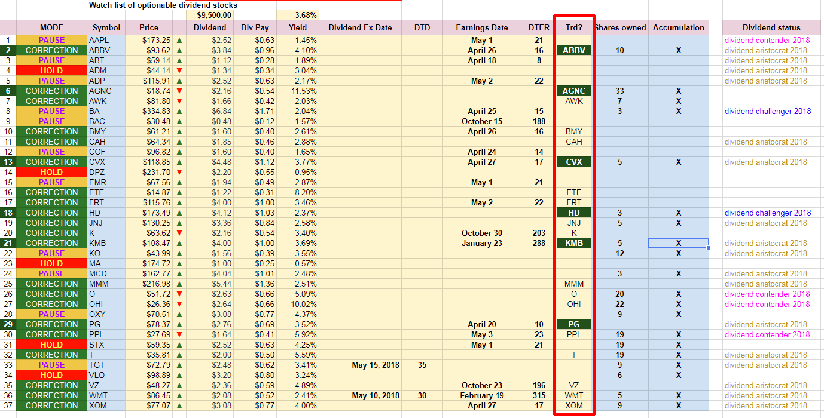Select the 3.68% average yield cell
This screenshot has width=824, height=418.
coord(297,15)
